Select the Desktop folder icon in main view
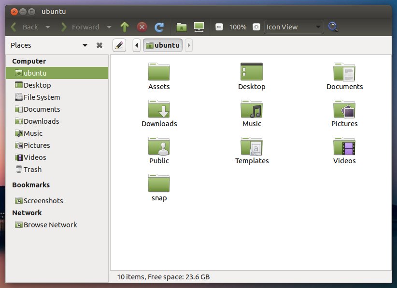The width and height of the screenshot is (397, 288). (252, 72)
